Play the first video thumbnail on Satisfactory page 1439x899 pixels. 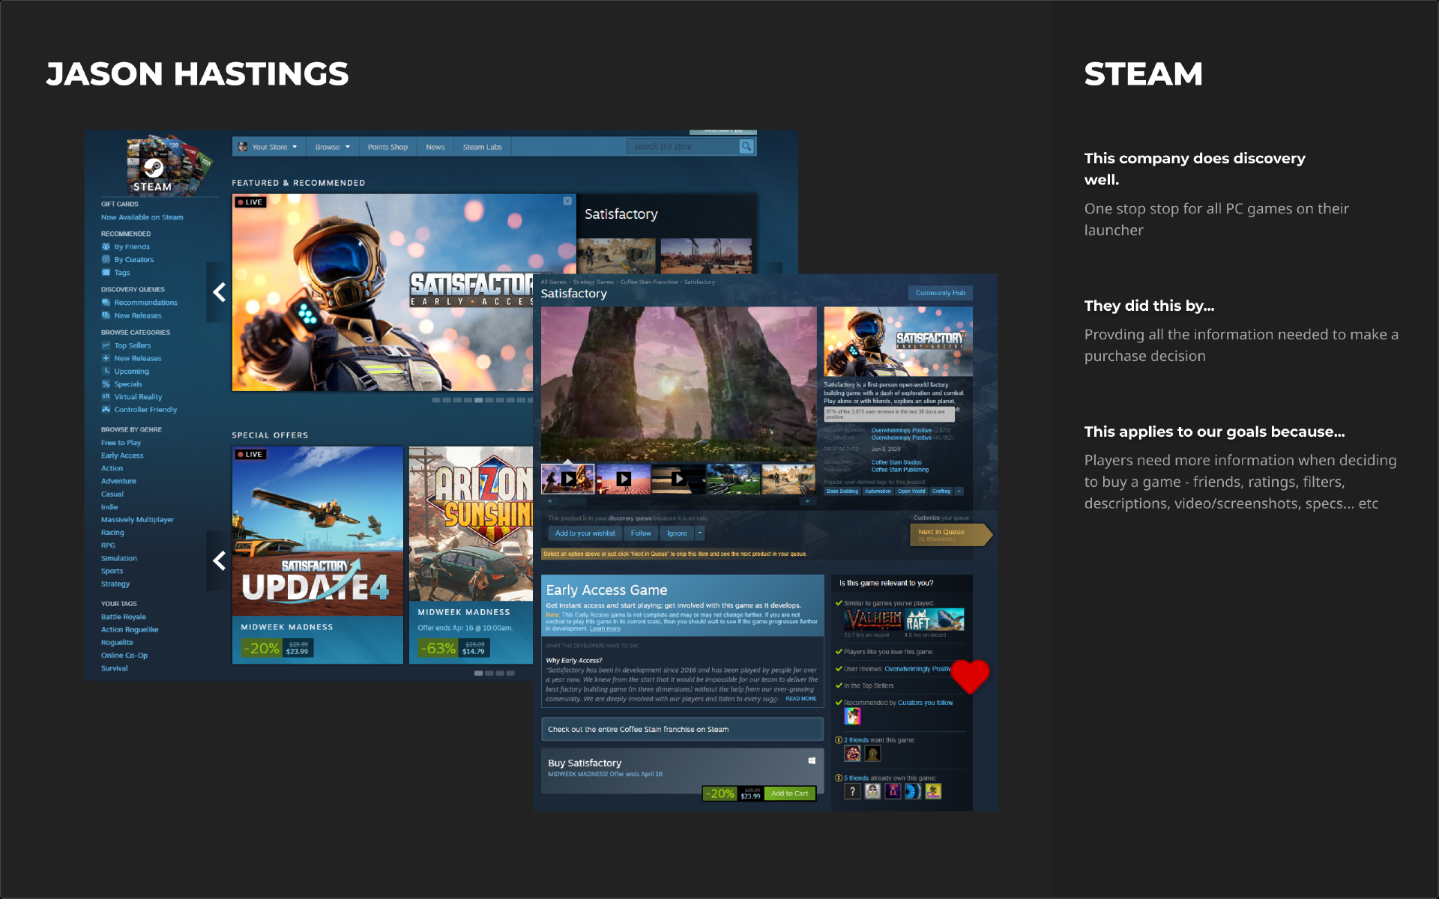(568, 478)
